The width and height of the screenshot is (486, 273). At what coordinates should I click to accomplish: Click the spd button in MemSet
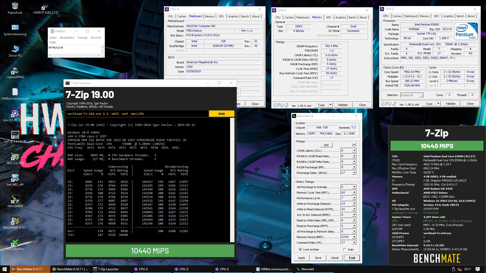326,145
